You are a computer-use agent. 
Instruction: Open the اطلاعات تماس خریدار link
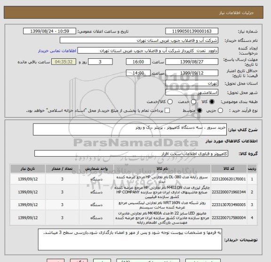pyautogui.click(x=57, y=51)
